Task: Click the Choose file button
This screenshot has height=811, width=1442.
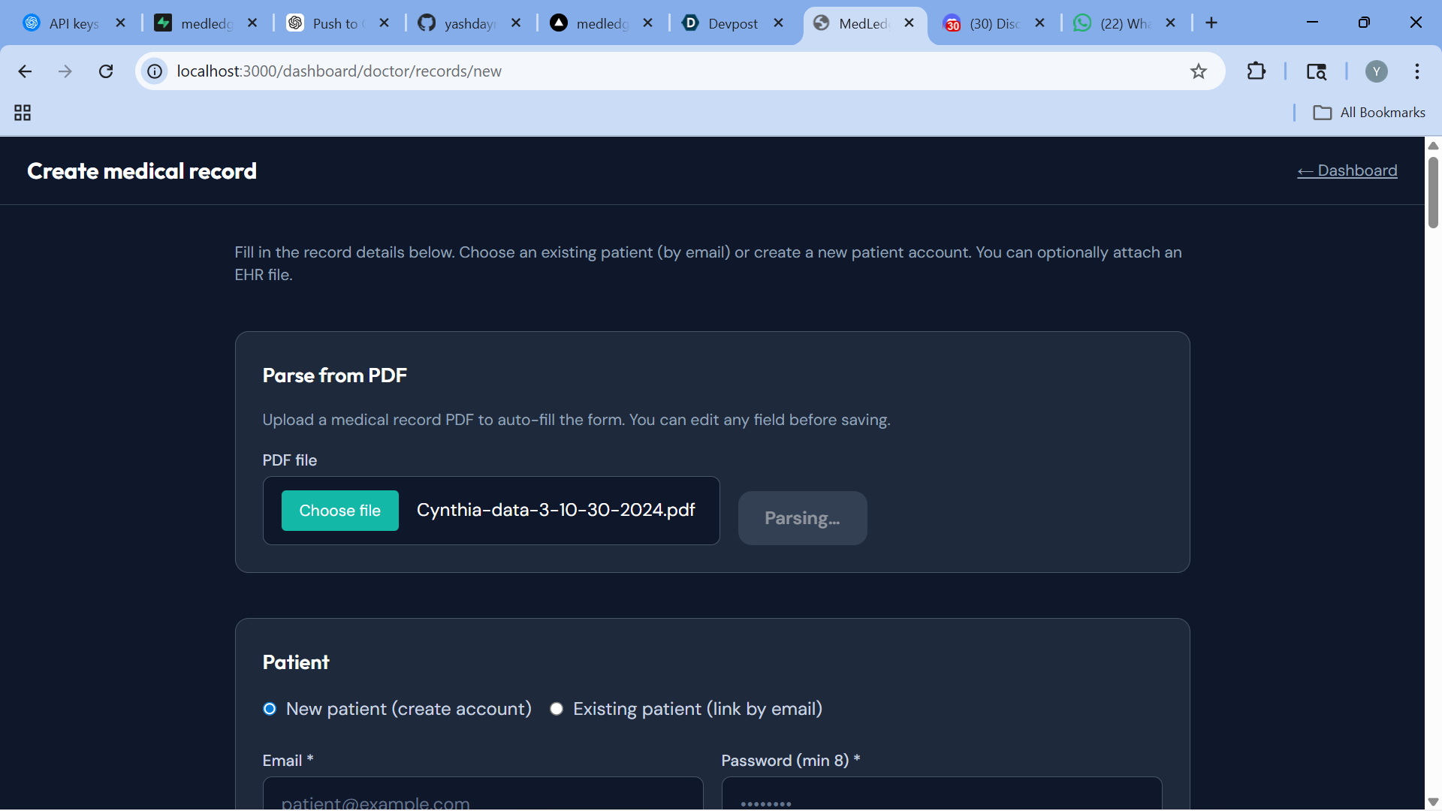Action: click(x=339, y=511)
